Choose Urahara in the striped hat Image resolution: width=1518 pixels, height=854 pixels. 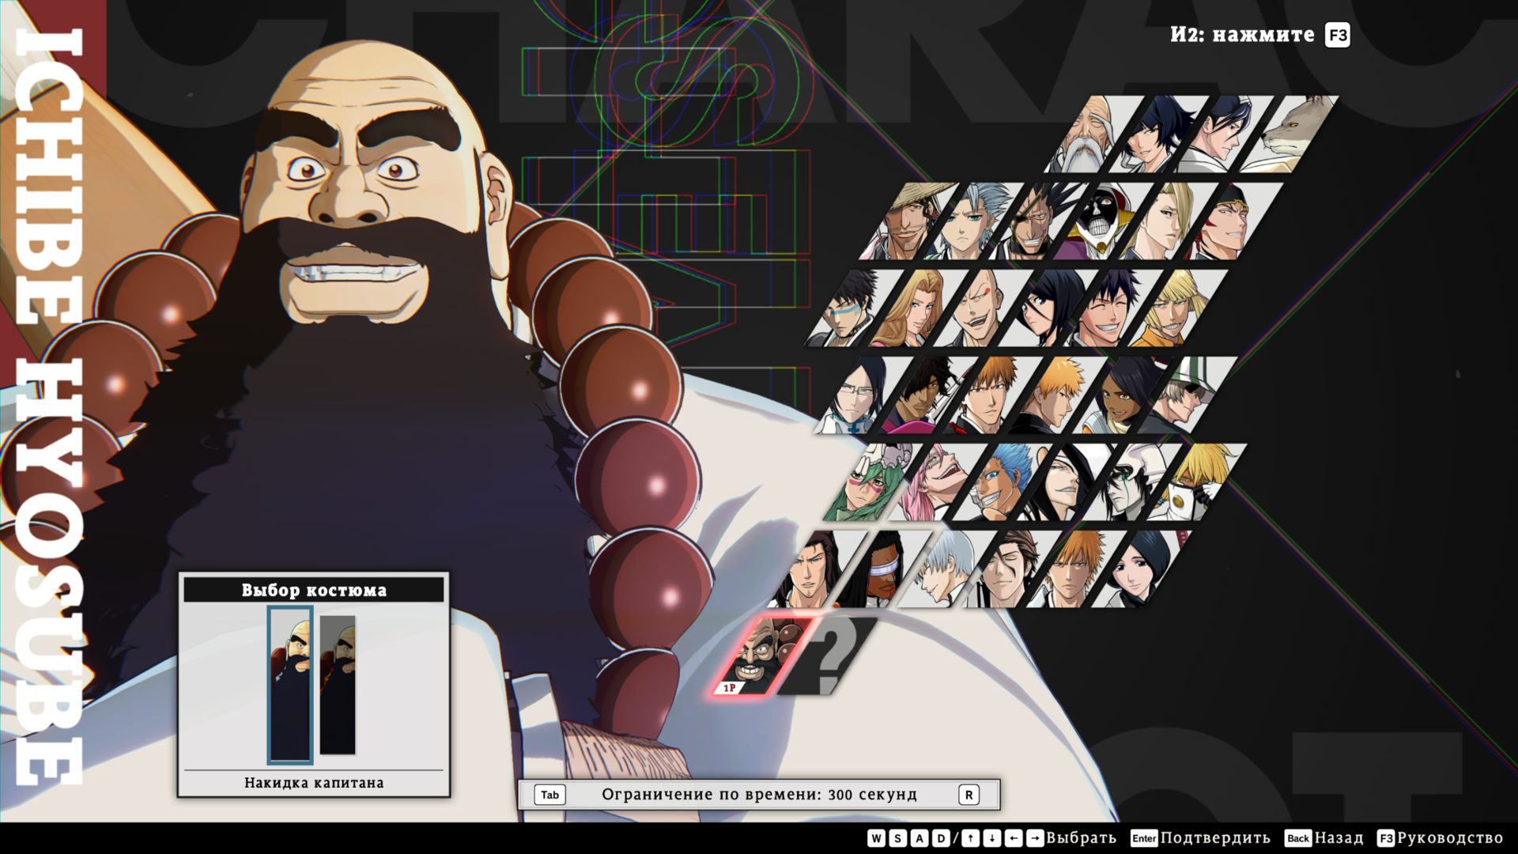[1188, 395]
